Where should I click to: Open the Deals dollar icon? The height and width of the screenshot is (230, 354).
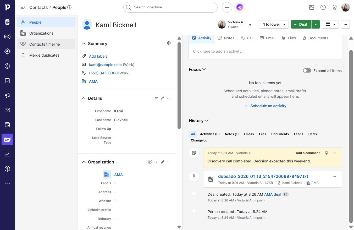tap(7, 66)
